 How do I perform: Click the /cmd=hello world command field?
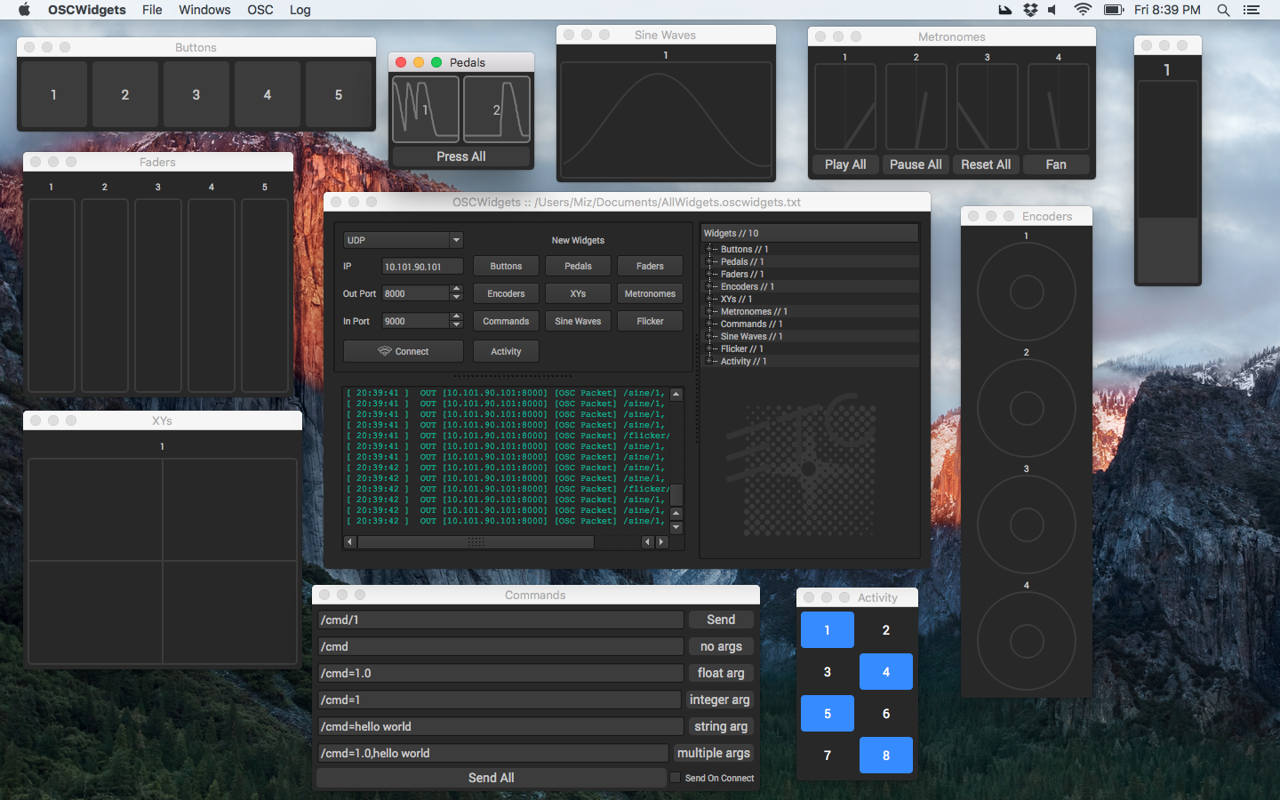coord(500,726)
